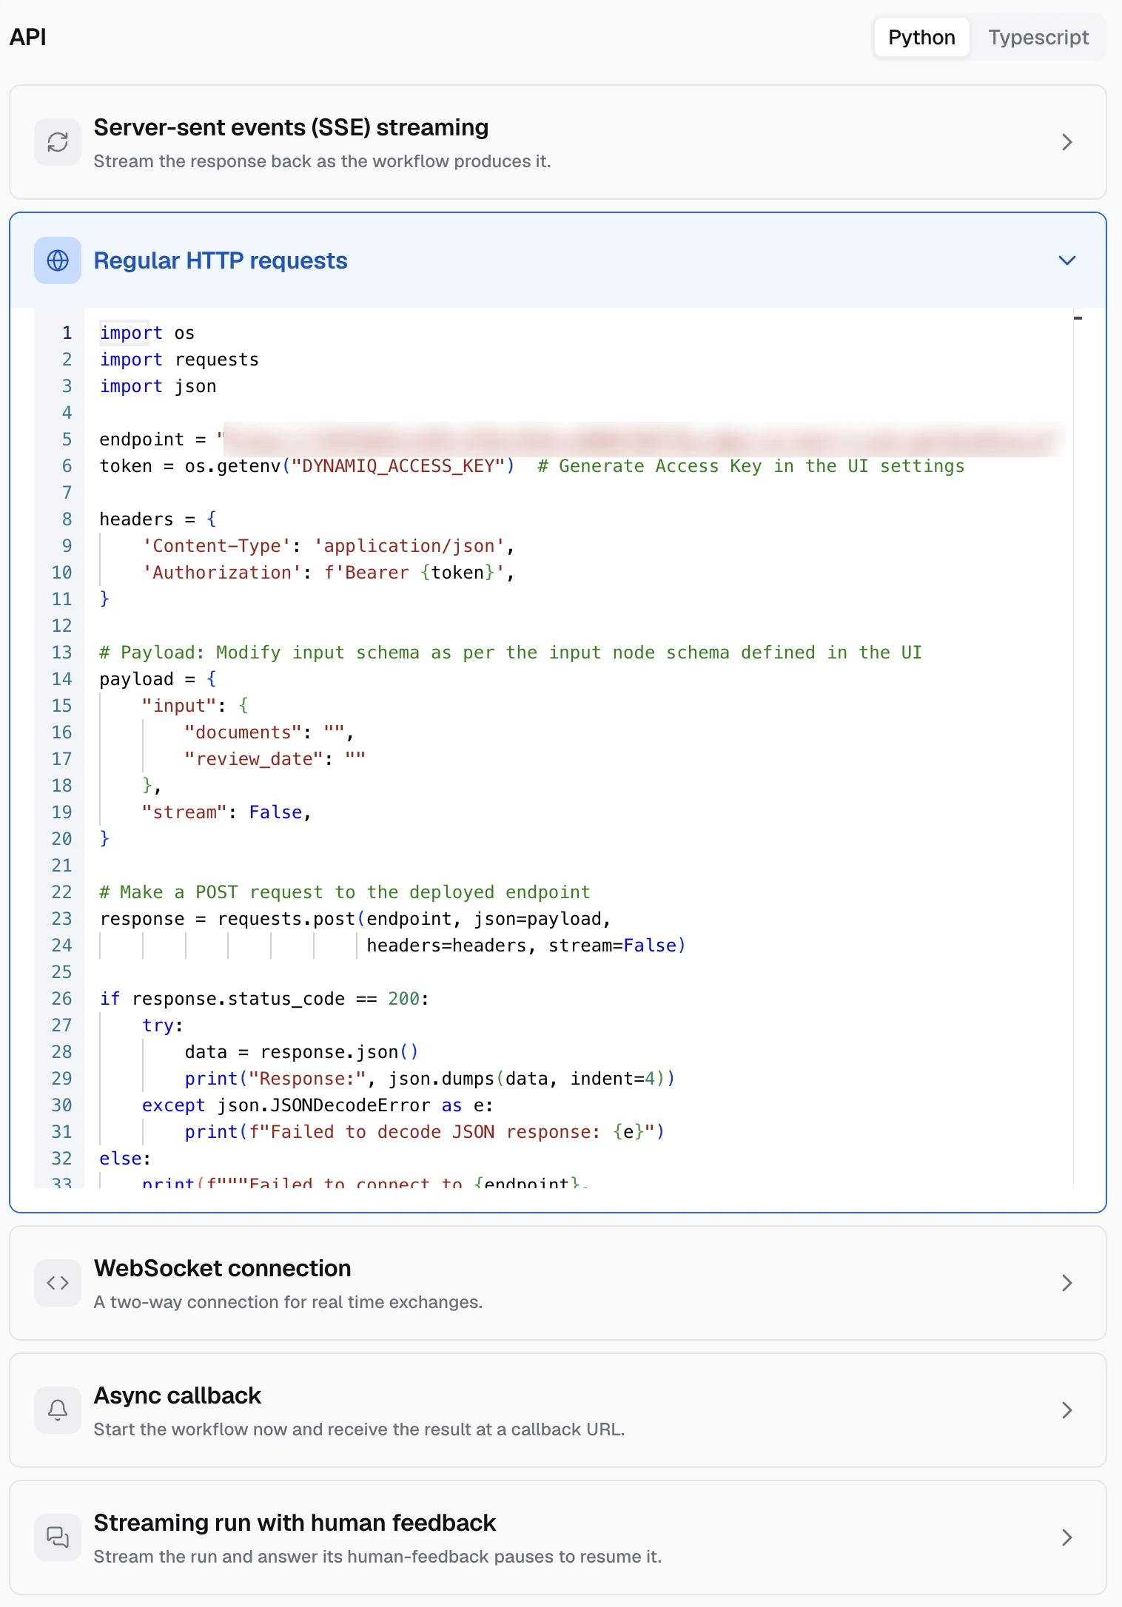This screenshot has width=1122, height=1607.
Task: Click the 'Start the workflow now' description
Action: pyautogui.click(x=359, y=1429)
